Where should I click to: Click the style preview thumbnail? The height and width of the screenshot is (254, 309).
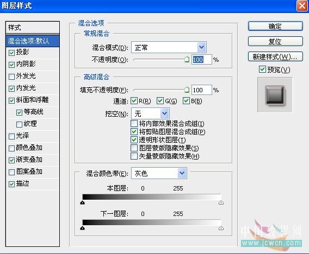click(x=275, y=95)
